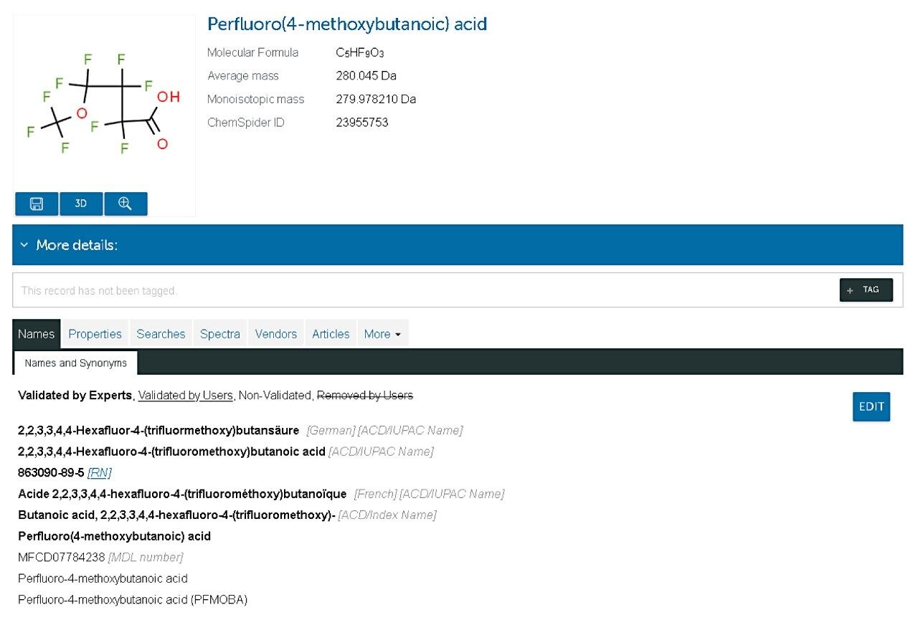Open the 3D structure viewer
Image resolution: width=918 pixels, height=625 pixels.
coord(81,204)
